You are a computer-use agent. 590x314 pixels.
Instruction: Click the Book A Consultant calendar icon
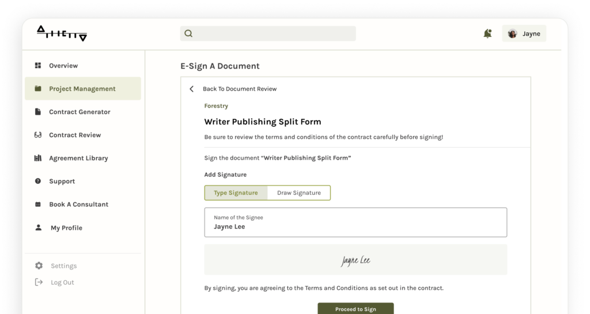[38, 205]
